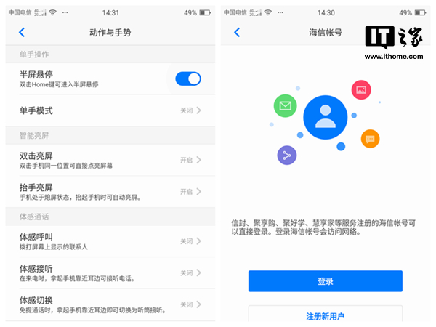Open 体感呼叫 chevron
The width and height of the screenshot is (436, 327).
199,241
